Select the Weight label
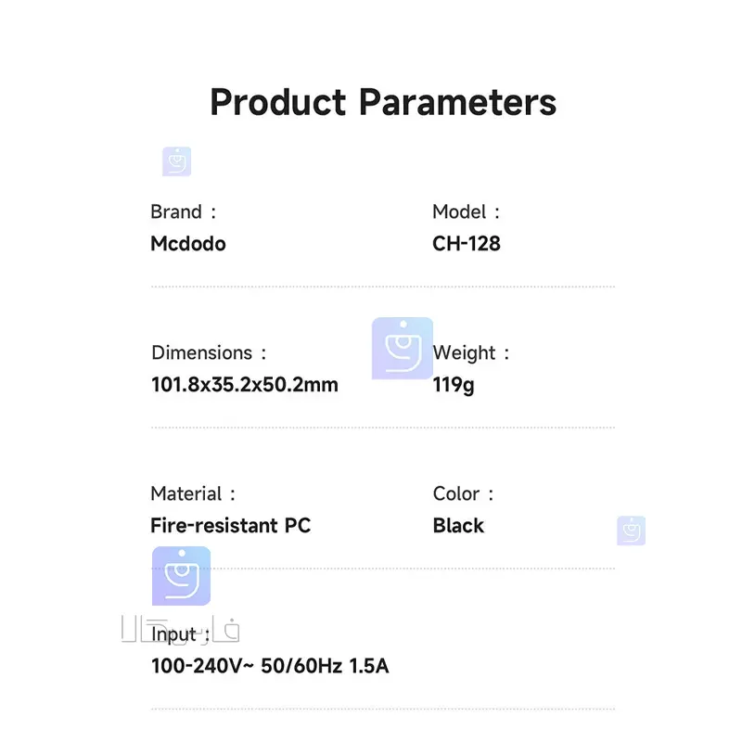This screenshot has height=742, width=742. [x=472, y=353]
